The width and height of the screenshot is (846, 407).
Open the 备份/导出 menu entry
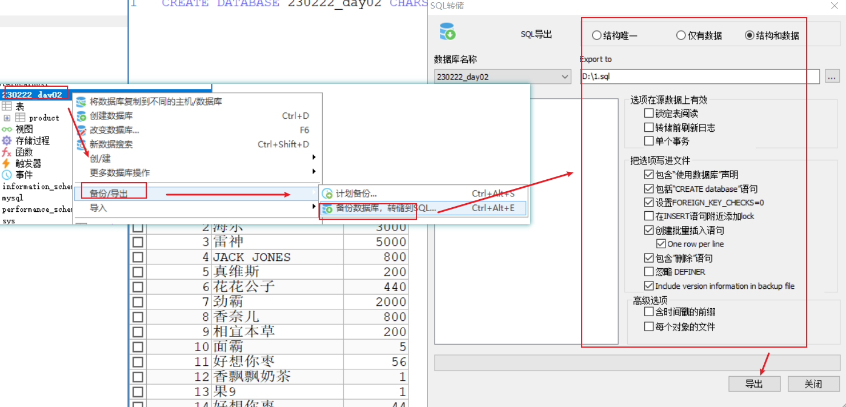pyautogui.click(x=196, y=194)
